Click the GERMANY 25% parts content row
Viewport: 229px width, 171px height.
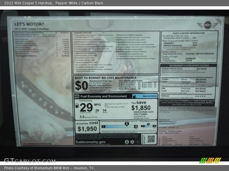click(x=180, y=43)
